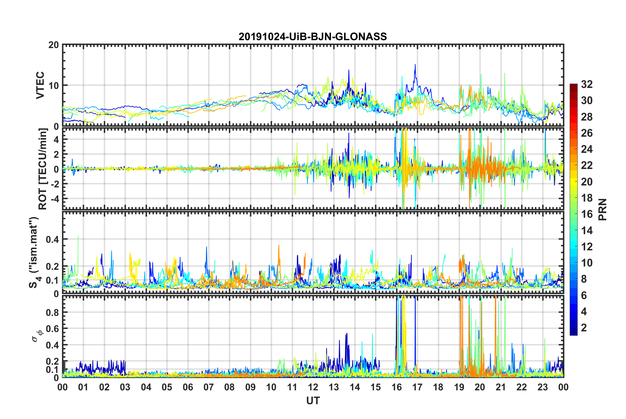Select the colorbar tick value 32

[x=587, y=84]
